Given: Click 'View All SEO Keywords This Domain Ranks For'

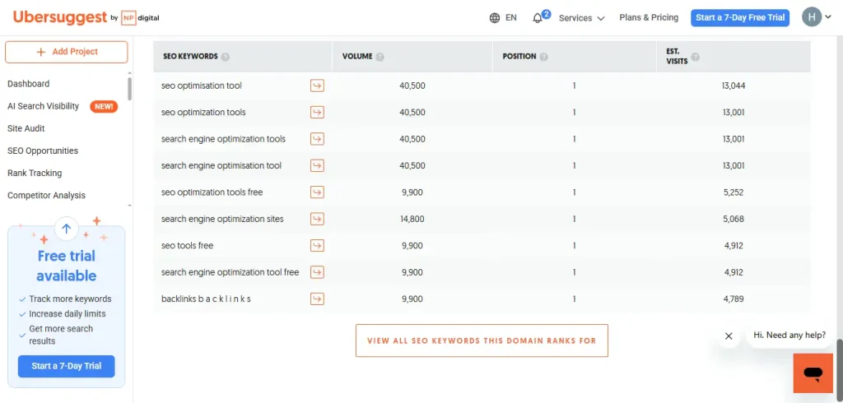Looking at the screenshot, I should coord(482,340).
